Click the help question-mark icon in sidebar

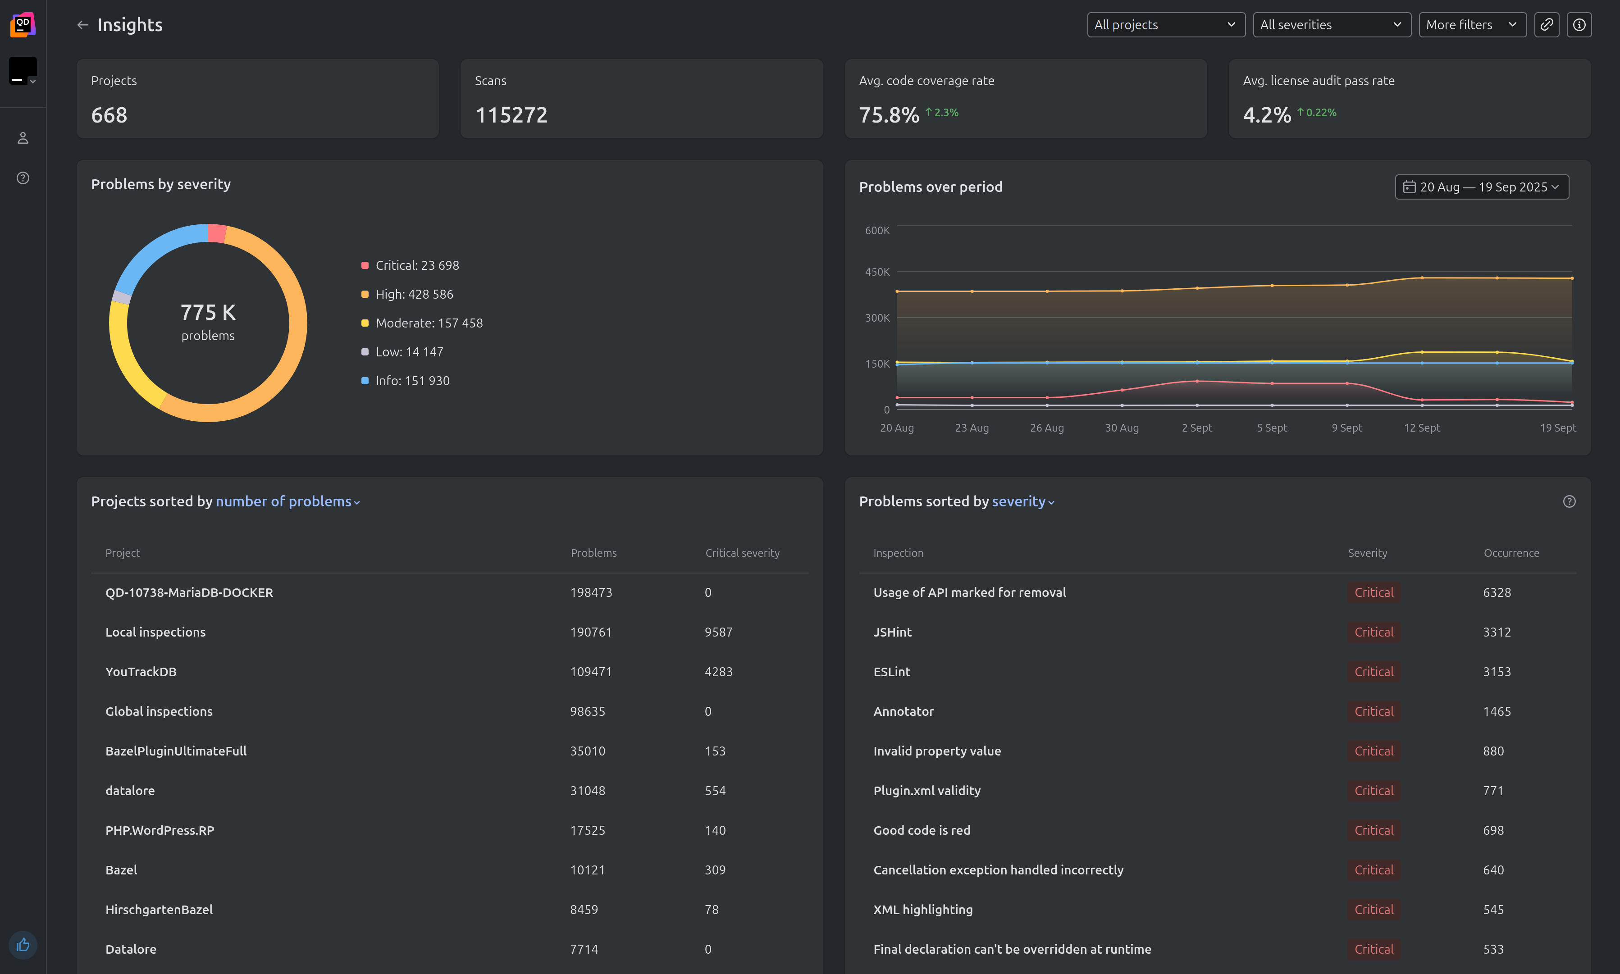(23, 177)
